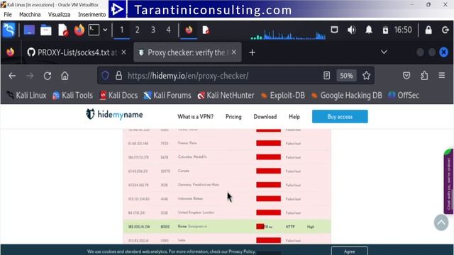Open the What is a VPN? page
Viewport: 454px width, 255px height.
coord(196,117)
